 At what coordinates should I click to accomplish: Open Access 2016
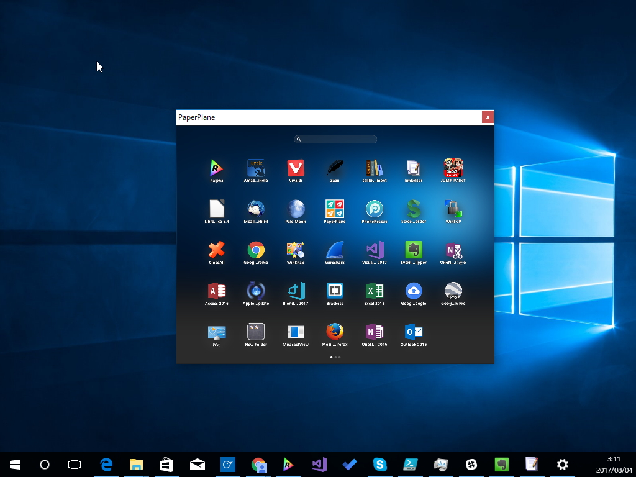coord(217,291)
